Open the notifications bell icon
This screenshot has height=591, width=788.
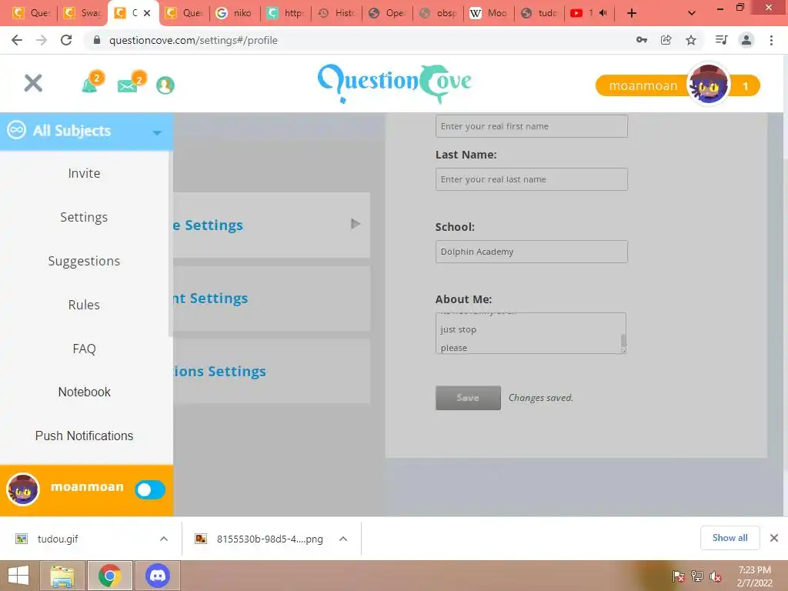click(x=92, y=83)
